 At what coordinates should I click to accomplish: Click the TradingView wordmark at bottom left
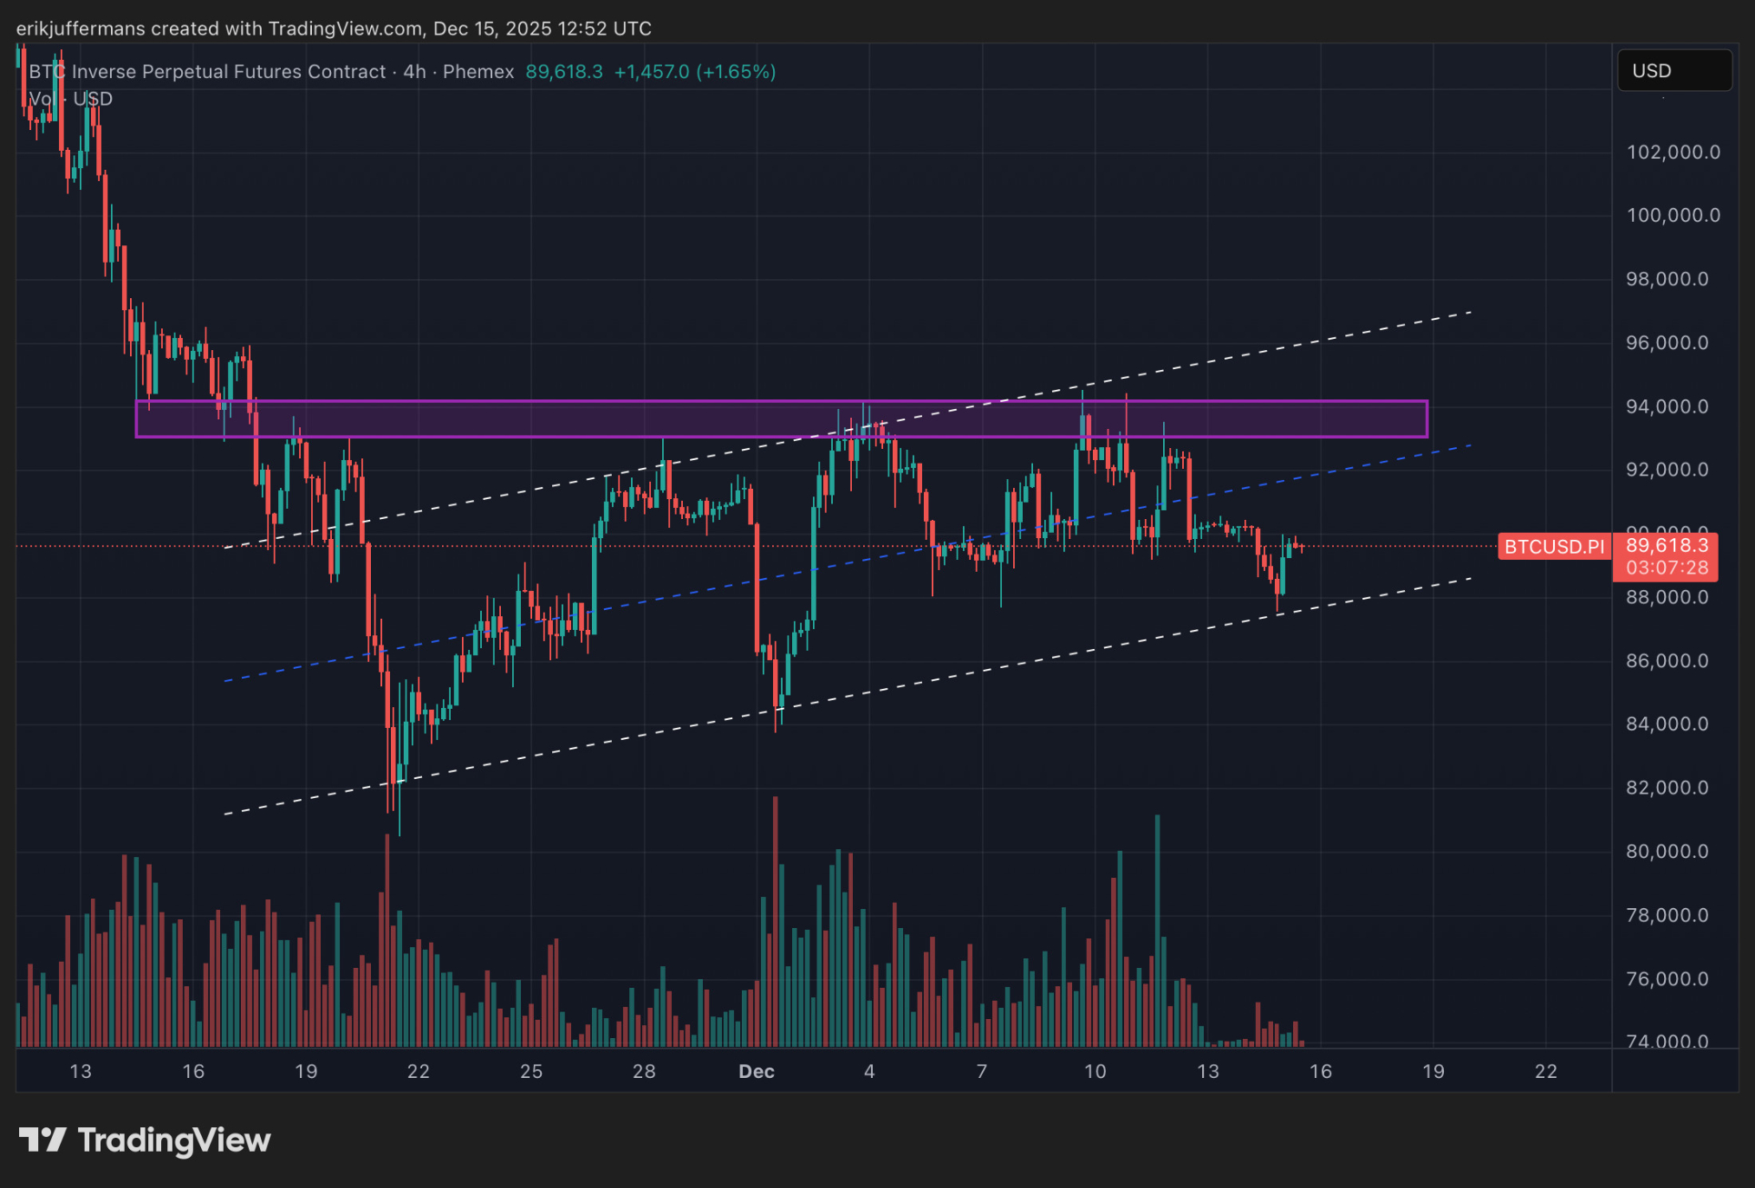coord(175,1140)
